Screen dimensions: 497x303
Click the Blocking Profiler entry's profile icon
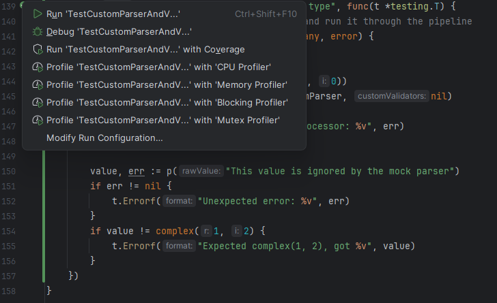38,102
